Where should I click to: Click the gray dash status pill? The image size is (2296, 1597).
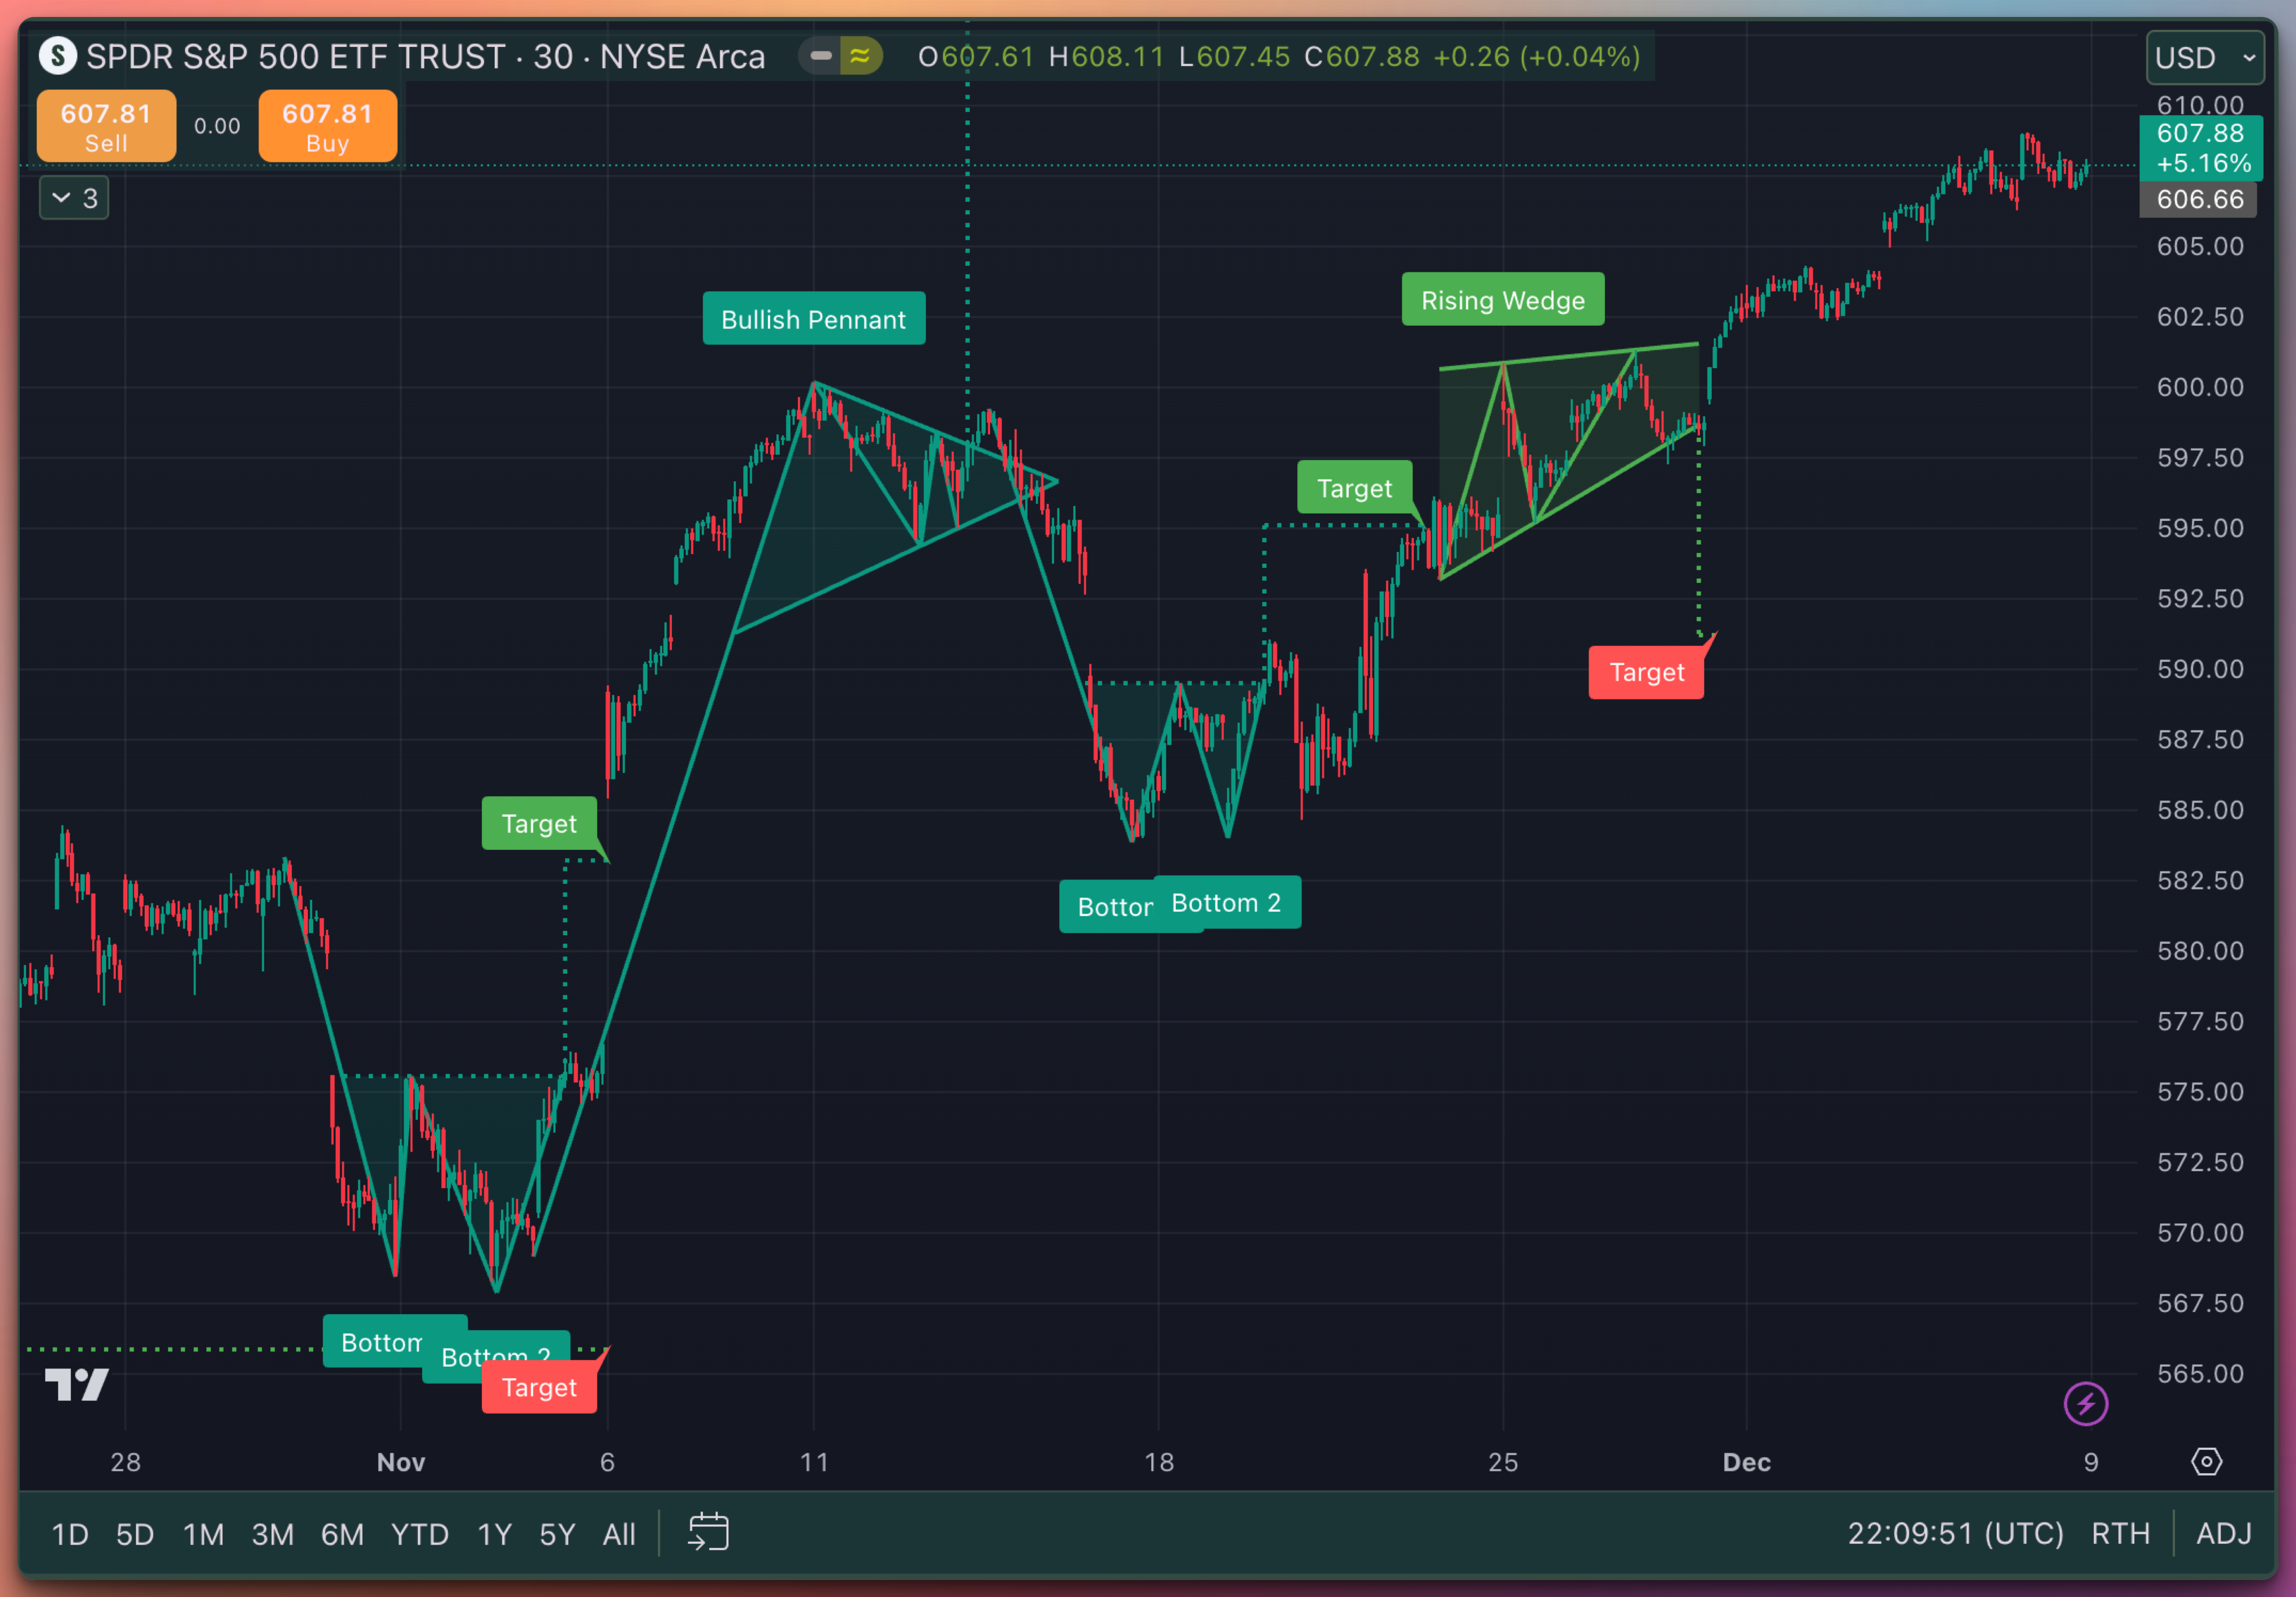click(x=820, y=56)
